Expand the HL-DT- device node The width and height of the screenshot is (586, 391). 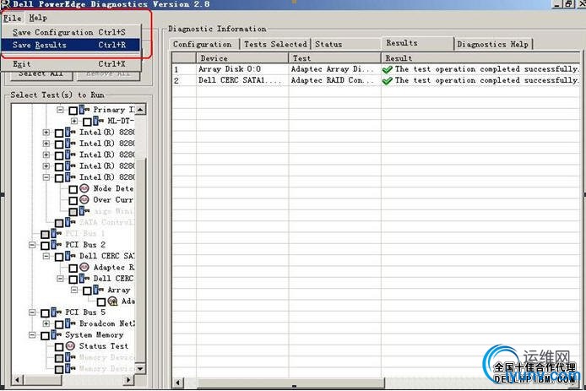[x=74, y=121]
